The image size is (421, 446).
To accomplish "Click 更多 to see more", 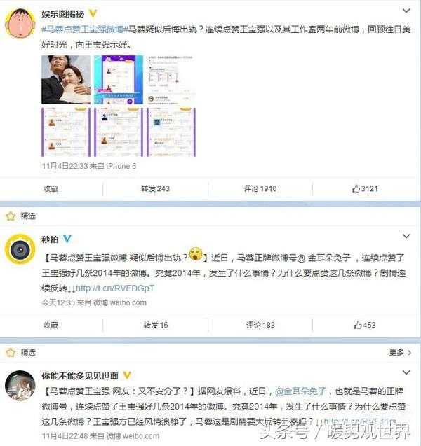I will click(x=400, y=353).
